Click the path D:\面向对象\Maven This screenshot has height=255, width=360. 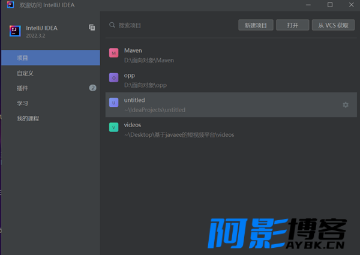(x=149, y=61)
